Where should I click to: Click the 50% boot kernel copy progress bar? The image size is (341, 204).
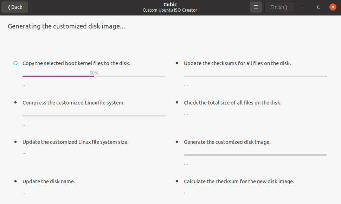click(94, 76)
